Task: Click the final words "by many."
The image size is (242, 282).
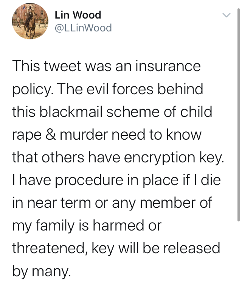Action: pyautogui.click(x=42, y=271)
